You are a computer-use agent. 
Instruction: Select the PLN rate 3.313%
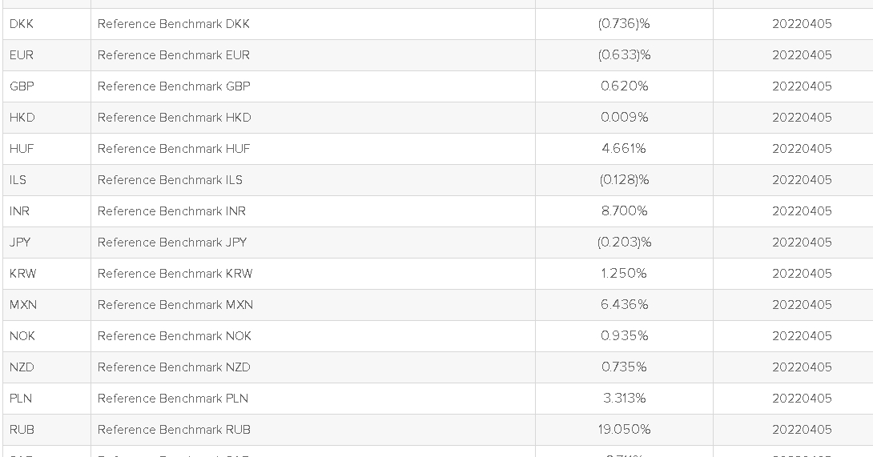coord(624,398)
